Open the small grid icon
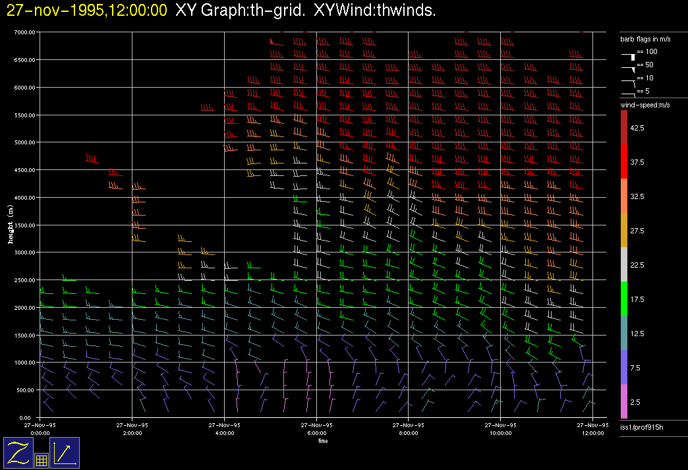The image size is (688, 470). 41,461
